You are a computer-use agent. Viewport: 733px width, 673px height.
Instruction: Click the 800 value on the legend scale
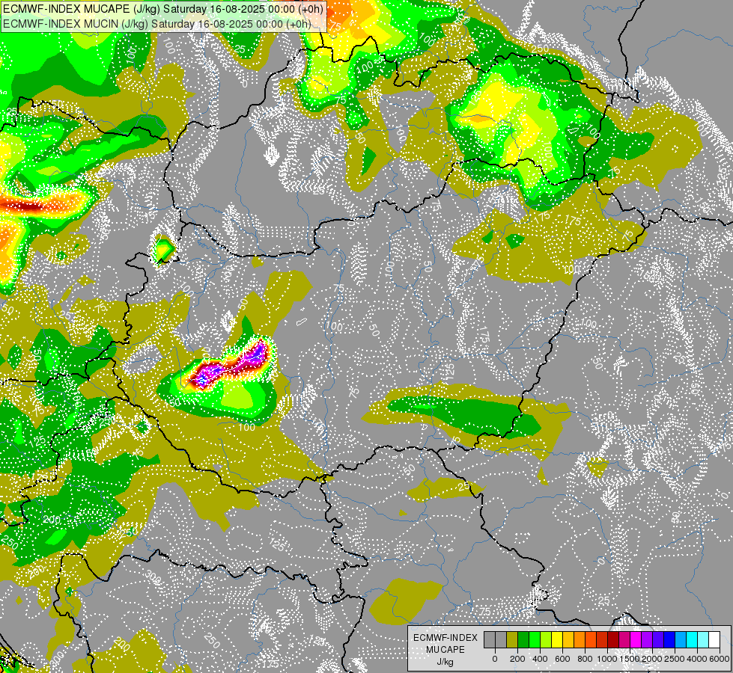[x=586, y=659]
